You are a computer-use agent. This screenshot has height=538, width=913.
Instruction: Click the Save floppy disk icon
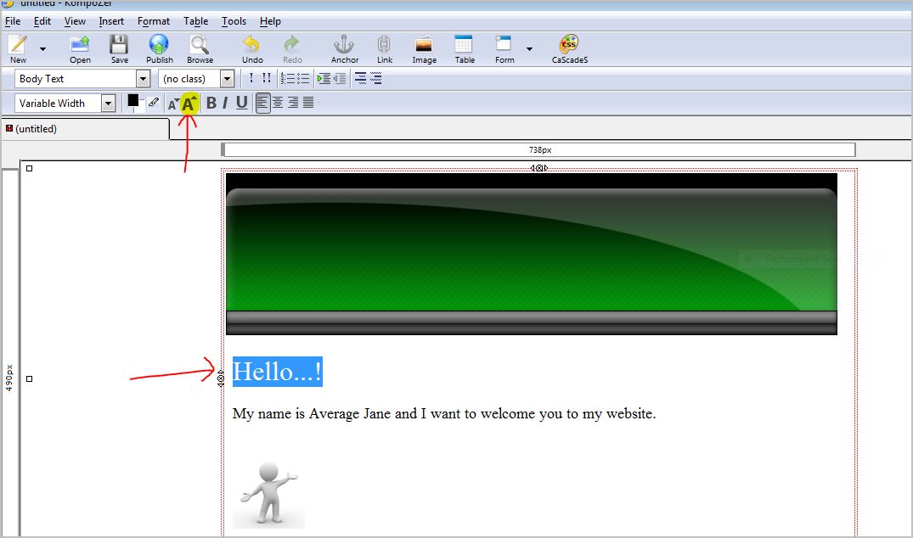coord(119,45)
